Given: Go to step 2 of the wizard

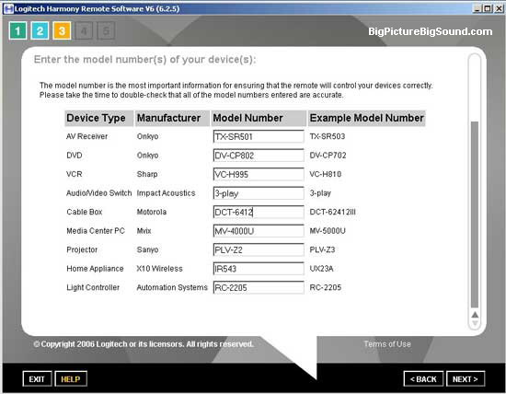Looking at the screenshot, I should tap(40, 30).
